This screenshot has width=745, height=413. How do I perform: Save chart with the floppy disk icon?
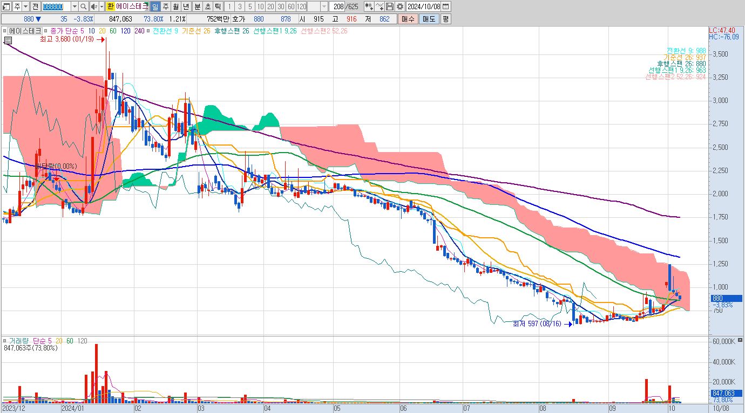(390, 6)
